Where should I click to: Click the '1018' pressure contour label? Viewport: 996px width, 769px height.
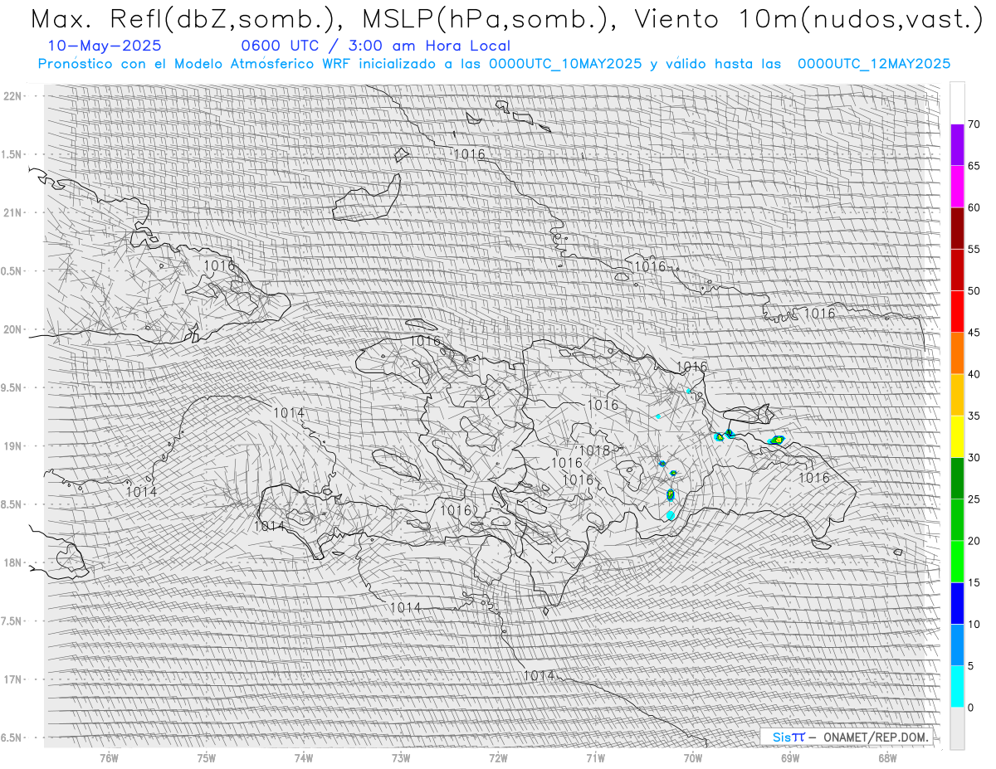tap(594, 450)
